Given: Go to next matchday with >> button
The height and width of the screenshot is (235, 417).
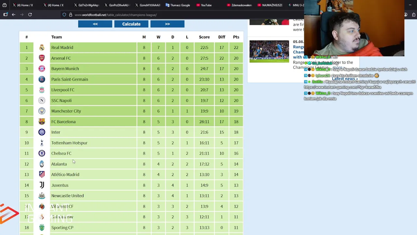Looking at the screenshot, I should [167, 24].
